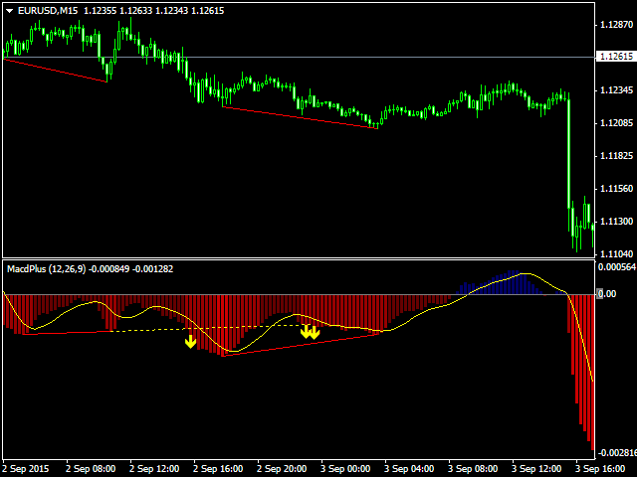The image size is (637, 477).
Task: Open the chart menu triangle beside EURUSD,M15
Action: 9,11
